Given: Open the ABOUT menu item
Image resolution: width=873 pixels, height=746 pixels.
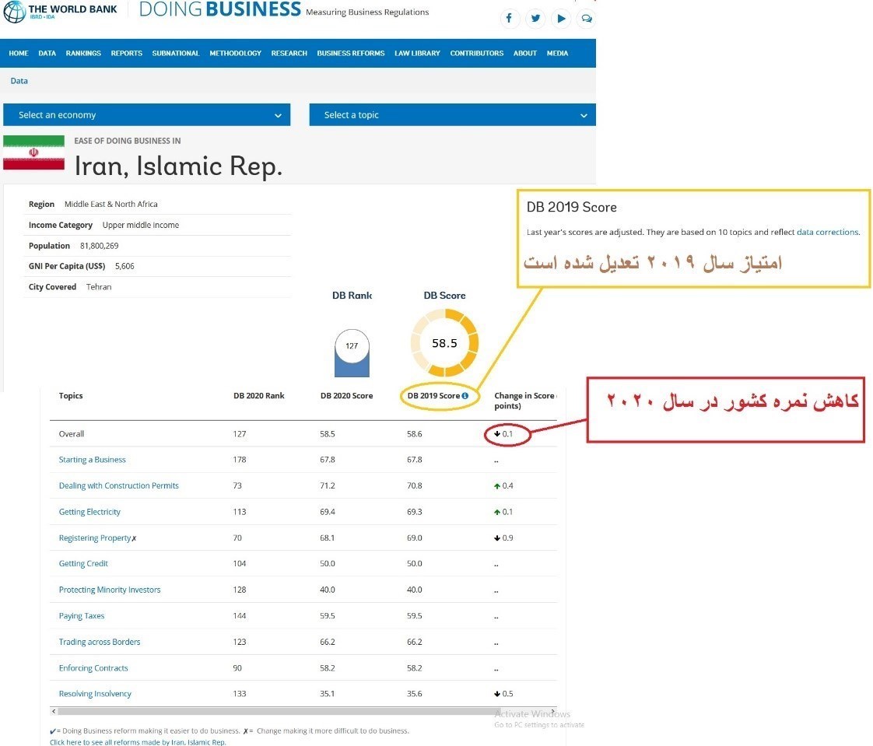Looking at the screenshot, I should [x=525, y=54].
